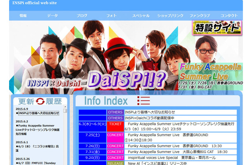Click the RELEASE tag in Info Index

pos(115,163)
